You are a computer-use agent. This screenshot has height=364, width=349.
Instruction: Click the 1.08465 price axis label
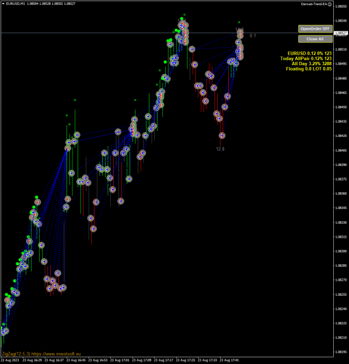tap(341, 93)
